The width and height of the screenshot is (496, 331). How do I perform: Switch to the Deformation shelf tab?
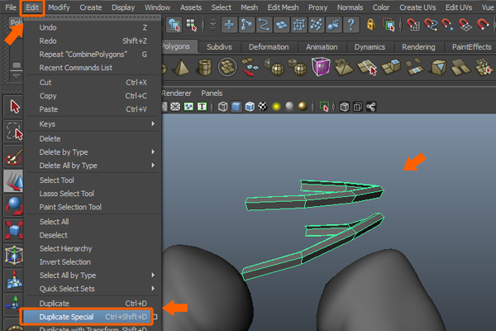point(269,47)
